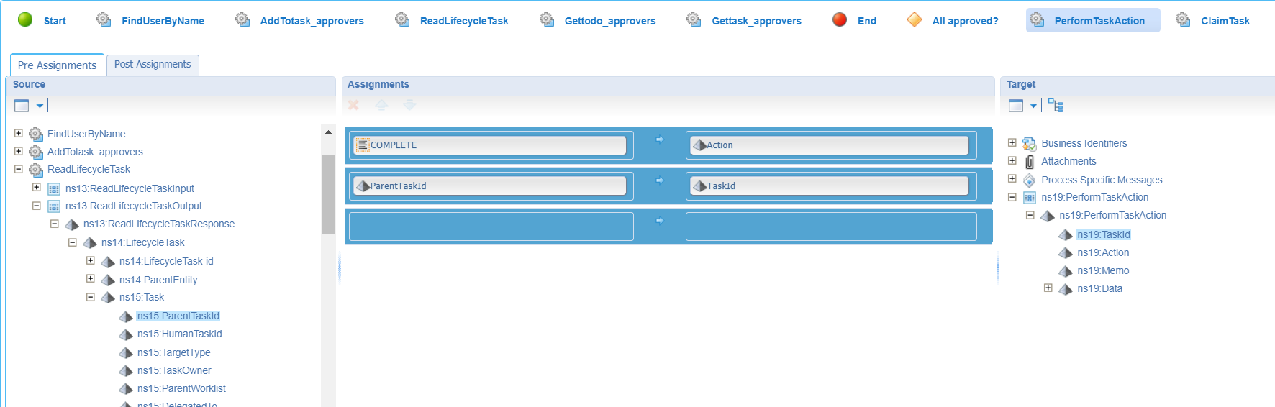Screen dimensions: 1275x407
Task: Click the move assignment up arrow icon
Action: pos(381,105)
